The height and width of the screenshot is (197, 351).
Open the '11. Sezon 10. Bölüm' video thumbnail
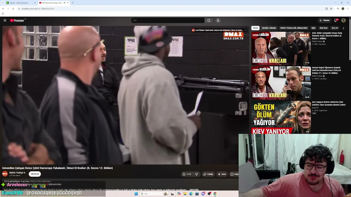(x=281, y=83)
